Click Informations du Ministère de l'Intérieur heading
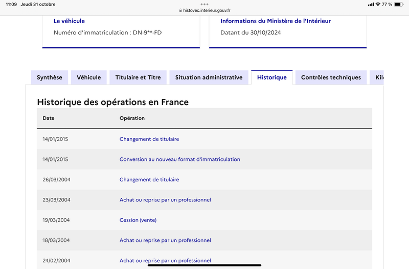 pyautogui.click(x=276, y=21)
